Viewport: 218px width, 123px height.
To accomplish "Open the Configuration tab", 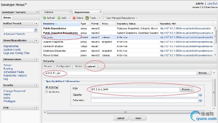I will tap(64, 66).
